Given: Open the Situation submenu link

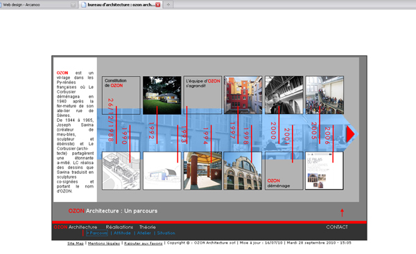Looking at the screenshot, I should click(166, 233).
